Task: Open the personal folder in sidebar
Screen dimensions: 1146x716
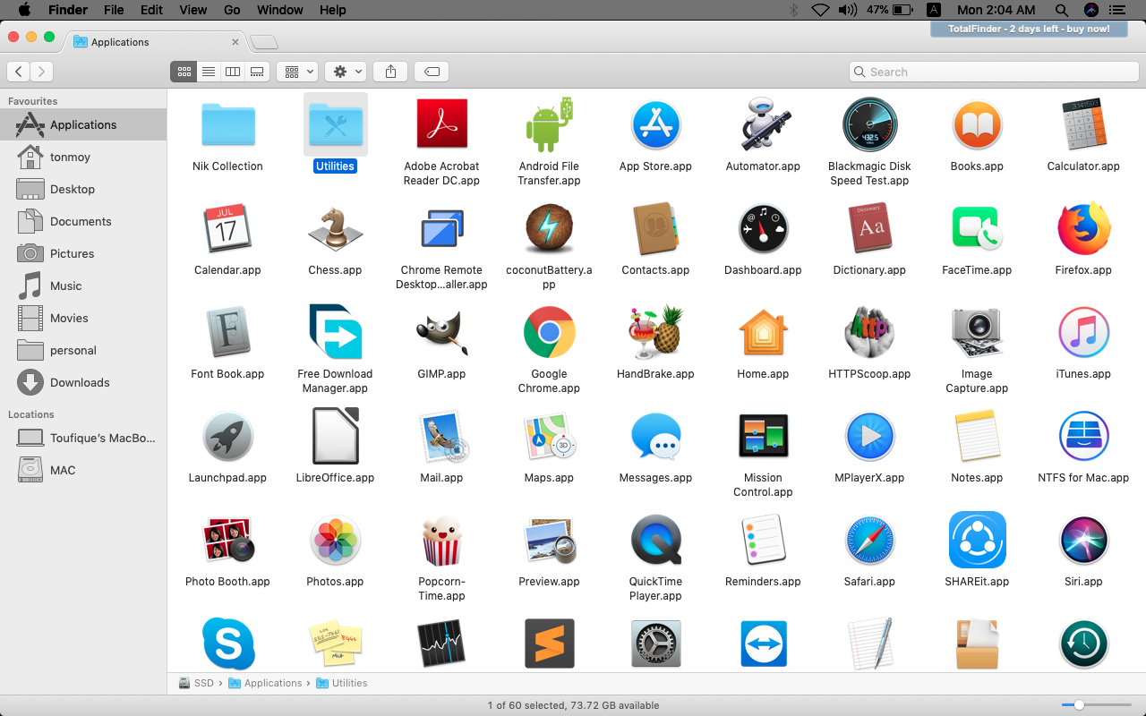Action: click(x=83, y=350)
